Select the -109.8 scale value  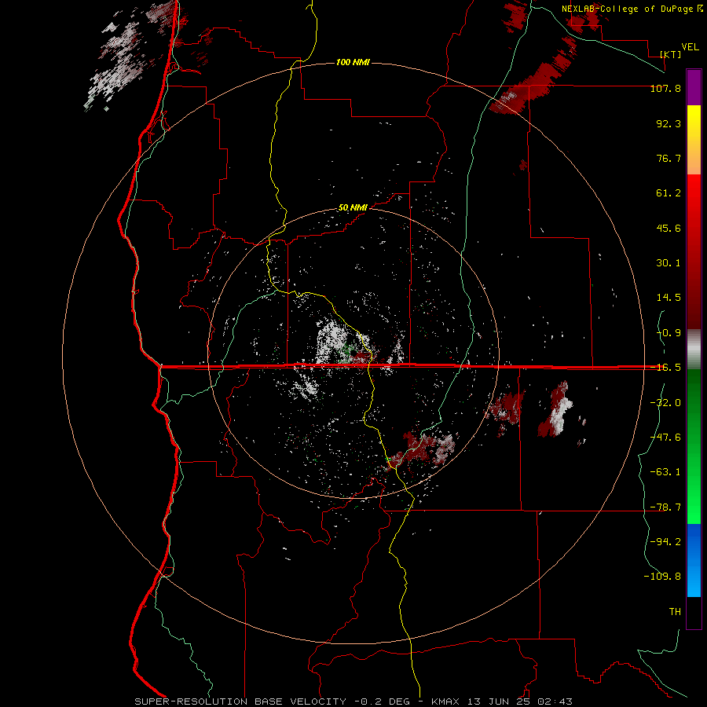click(x=662, y=577)
